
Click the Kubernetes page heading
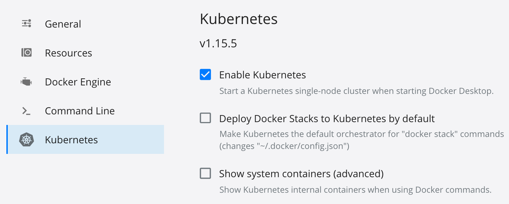click(239, 19)
